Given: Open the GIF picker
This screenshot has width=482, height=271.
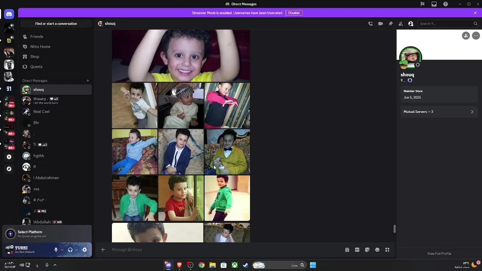Looking at the screenshot, I should coord(357,250).
